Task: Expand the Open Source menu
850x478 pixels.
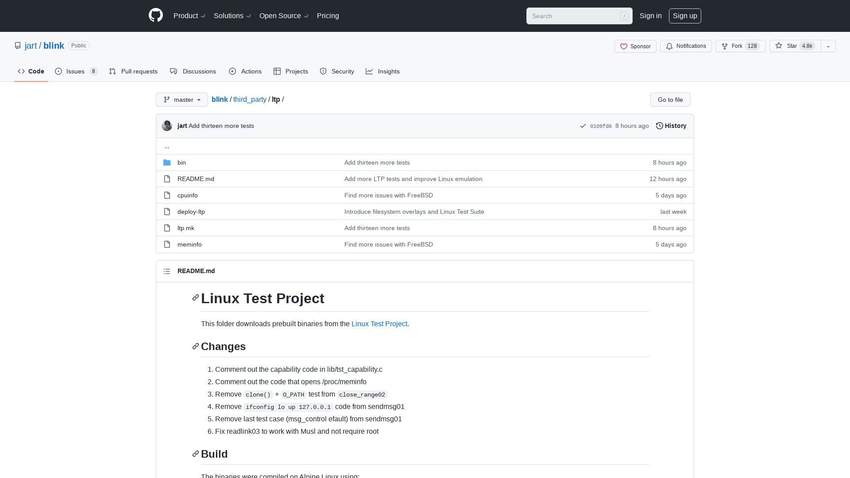Action: tap(284, 16)
